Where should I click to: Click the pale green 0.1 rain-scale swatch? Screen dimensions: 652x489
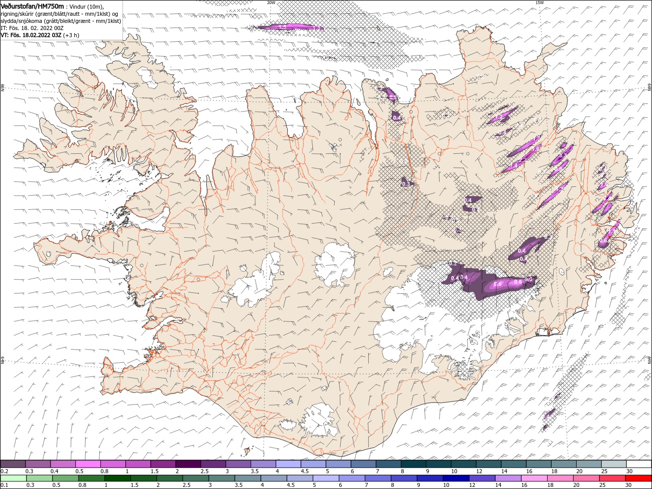(x=12, y=478)
